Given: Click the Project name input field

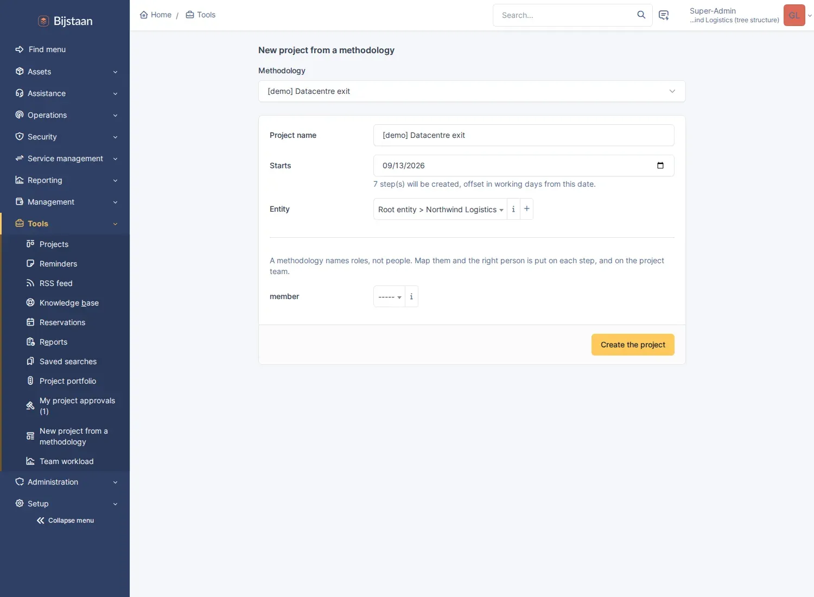Looking at the screenshot, I should pos(524,135).
